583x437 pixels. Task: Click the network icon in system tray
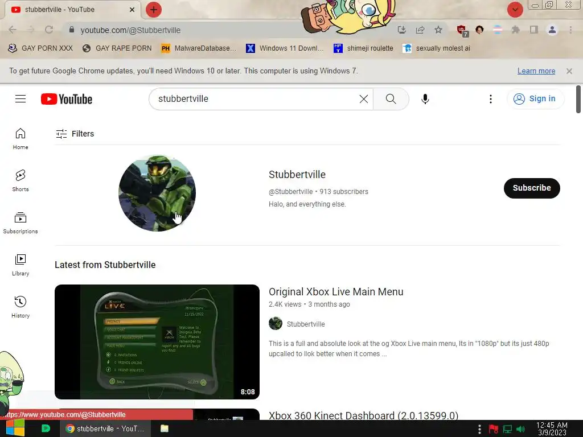pyautogui.click(x=507, y=429)
